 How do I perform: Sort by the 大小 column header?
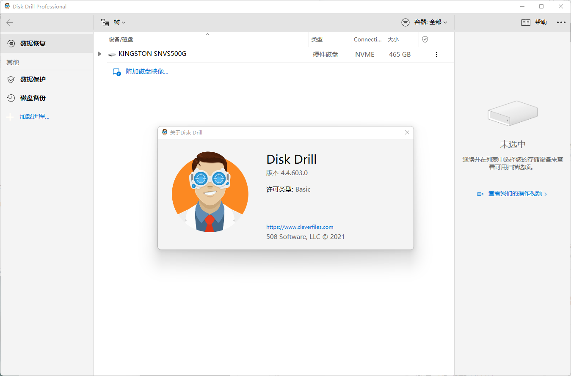(x=402, y=39)
